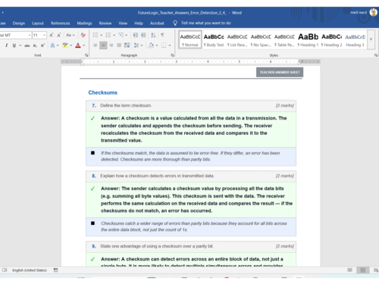Image resolution: width=379 pixels, height=284 pixels.
Task: Increase font size with the Grow Font icon
Action: (x=52, y=35)
